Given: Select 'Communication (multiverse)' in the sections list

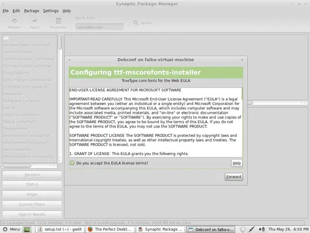Looking at the screenshot, I should tap(30, 59).
